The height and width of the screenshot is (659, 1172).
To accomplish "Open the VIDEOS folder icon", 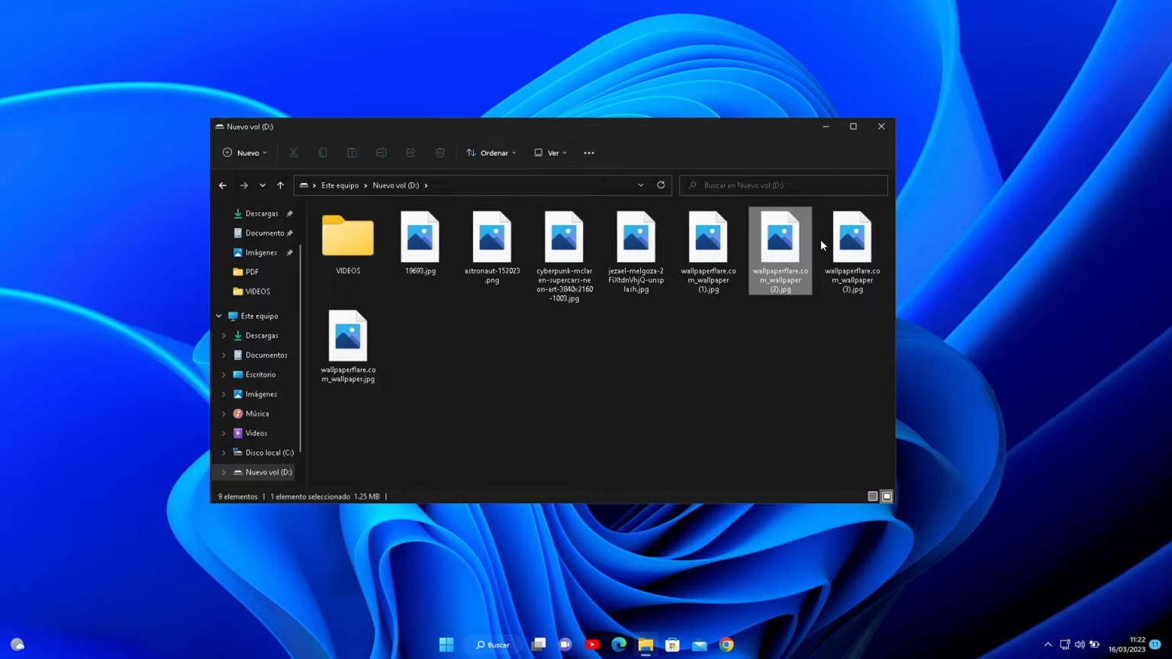I will click(348, 236).
